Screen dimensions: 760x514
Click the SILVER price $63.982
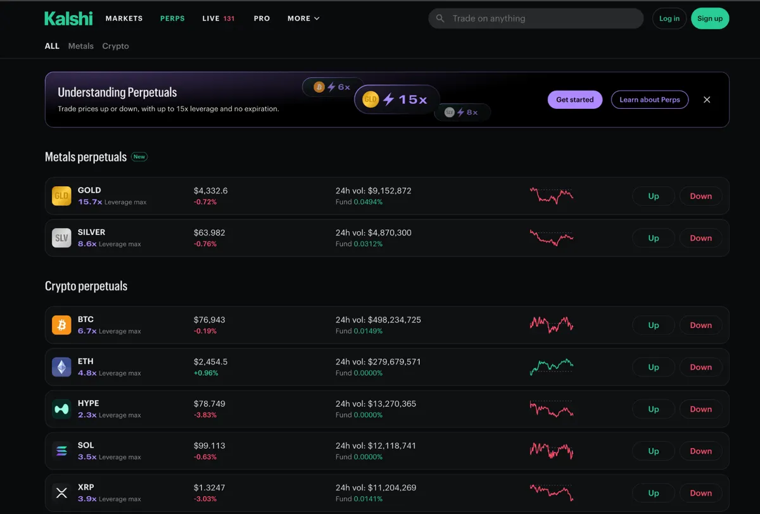pos(210,232)
